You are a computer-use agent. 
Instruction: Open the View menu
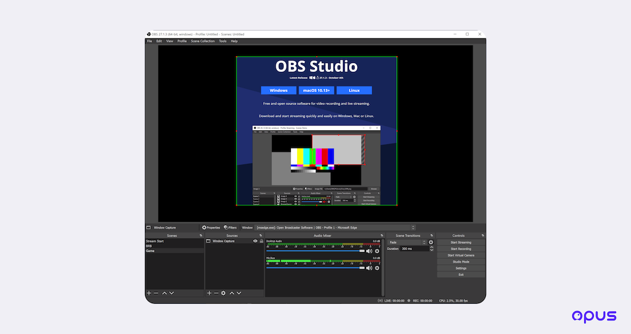pyautogui.click(x=170, y=41)
